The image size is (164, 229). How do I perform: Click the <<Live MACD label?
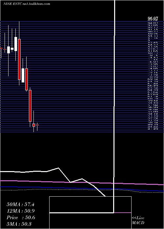(x=138, y=220)
